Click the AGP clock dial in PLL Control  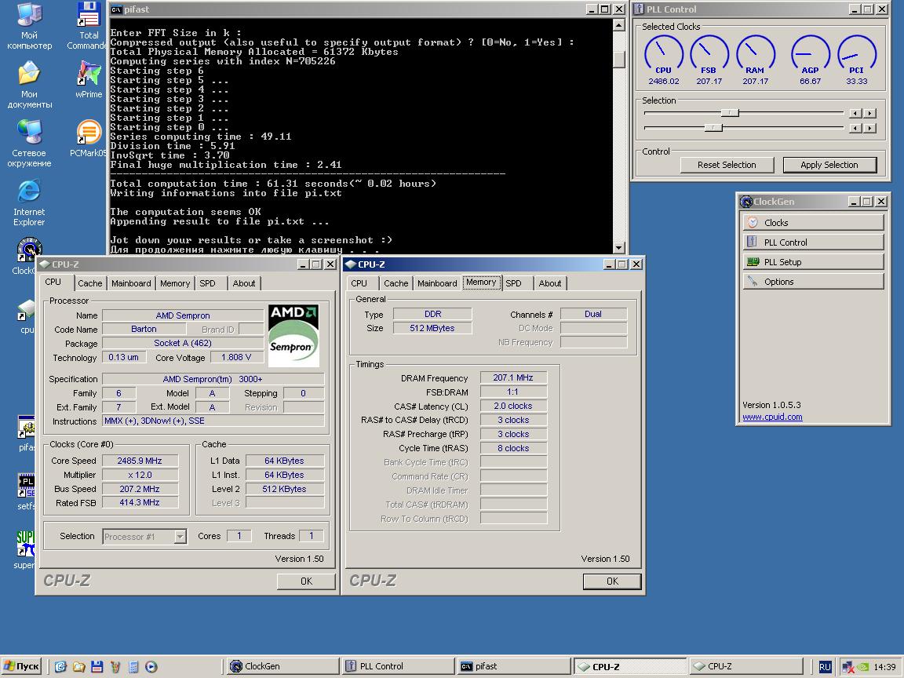[810, 53]
